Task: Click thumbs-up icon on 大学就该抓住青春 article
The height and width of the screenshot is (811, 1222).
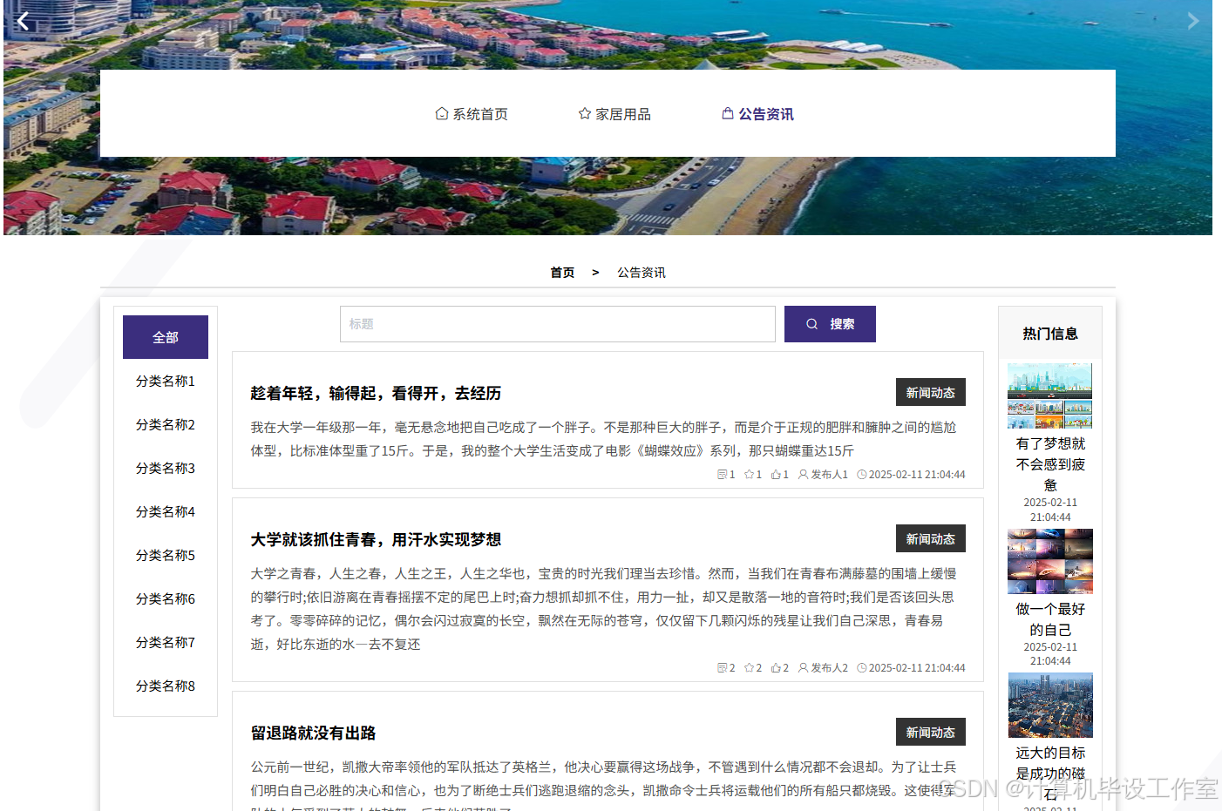Action: [x=776, y=668]
